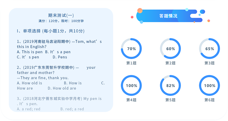Select answer option B. How is
Viewport: 228px width, 121px height.
point(73,83)
